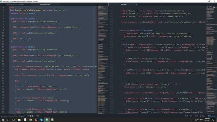Click the ENG language indicator
This screenshot has width=217, height=122.
202,120
